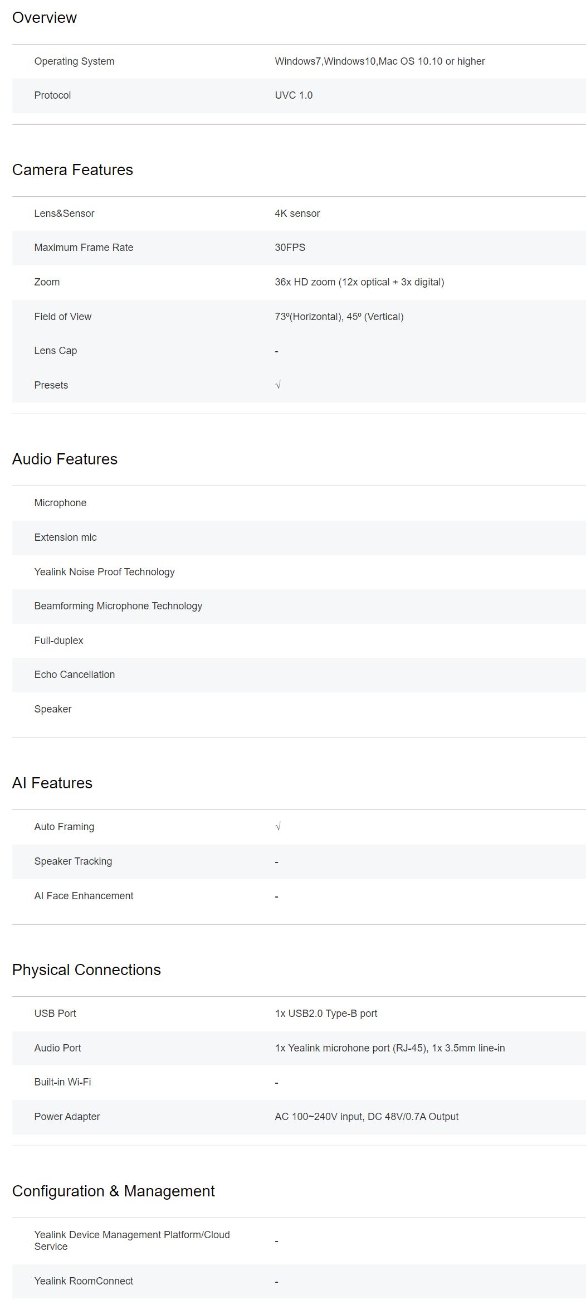Click the 30FPS frame rate value
586x1309 pixels.
coord(290,248)
